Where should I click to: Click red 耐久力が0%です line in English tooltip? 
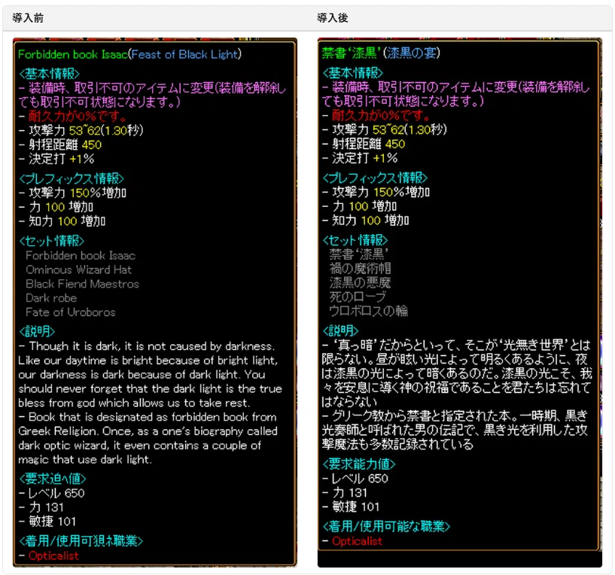tap(73, 116)
